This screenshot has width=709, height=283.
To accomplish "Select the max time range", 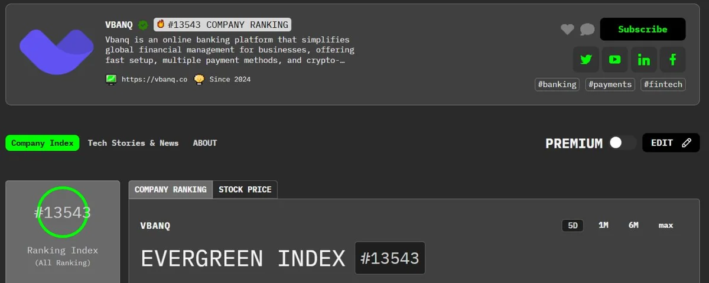I will (x=666, y=226).
